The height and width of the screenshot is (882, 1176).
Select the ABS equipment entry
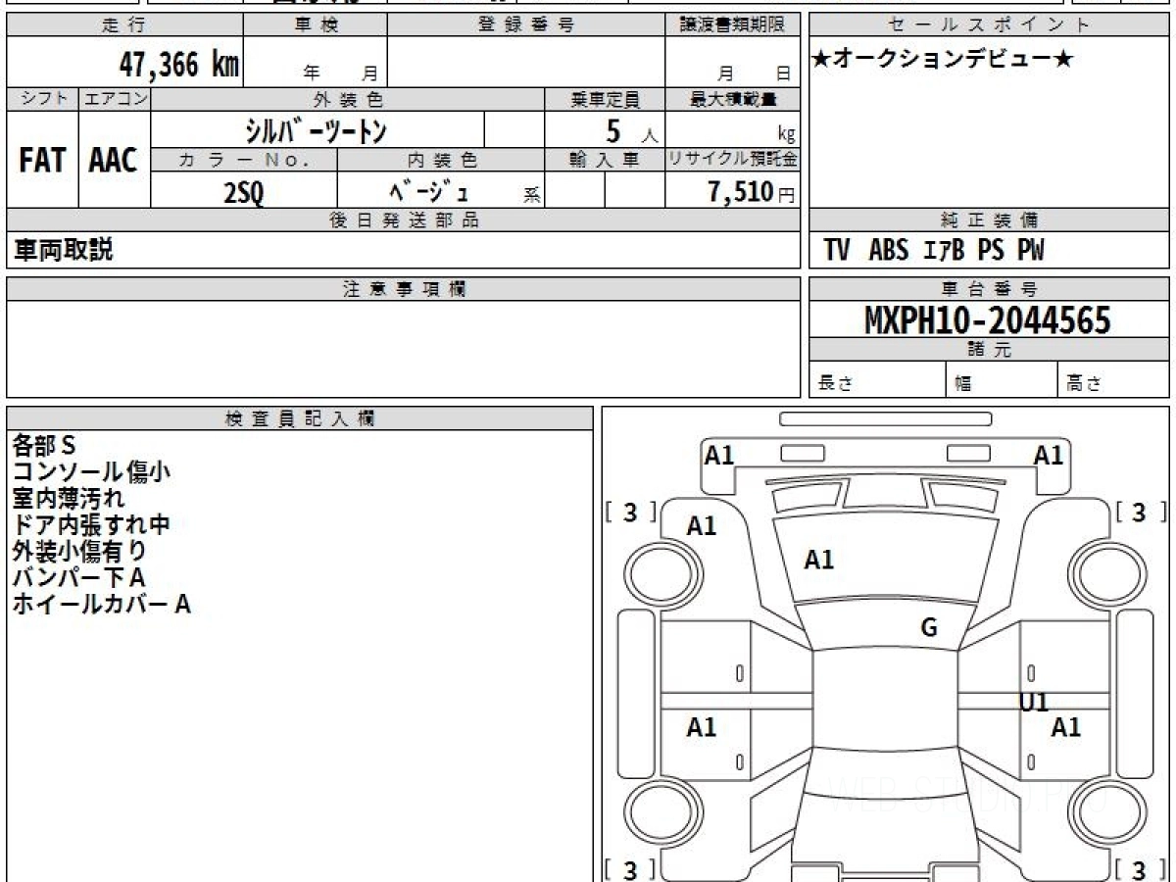pyautogui.click(x=889, y=251)
